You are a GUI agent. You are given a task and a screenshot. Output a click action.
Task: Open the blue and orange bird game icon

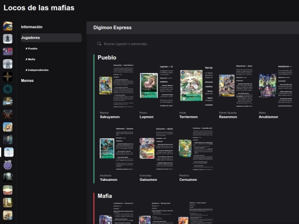pyautogui.click(x=8, y=26)
